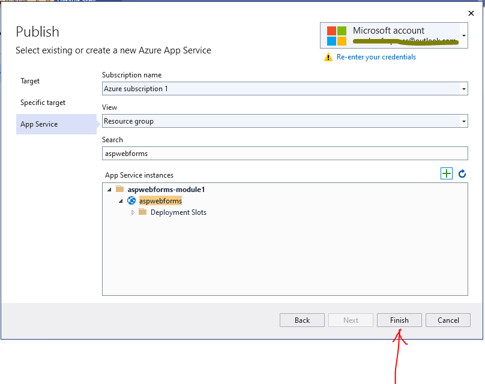Click the aspwebforms-module1 folder icon
Screen dimensions: 485x384
click(x=119, y=189)
